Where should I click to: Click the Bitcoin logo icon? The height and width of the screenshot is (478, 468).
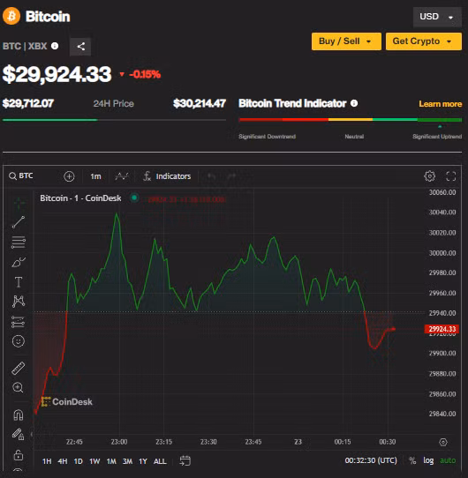point(11,16)
